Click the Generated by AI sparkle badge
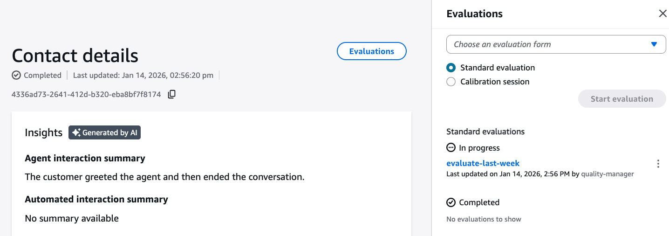This screenshot has height=236, width=669. [104, 132]
